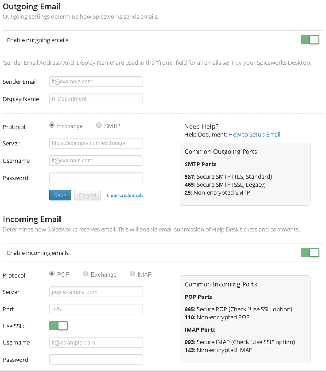Turn off the Use SSL switch
This screenshot has width=326, height=372.
pyautogui.click(x=58, y=325)
